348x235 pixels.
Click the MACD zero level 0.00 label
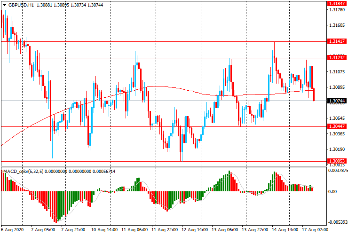click(332, 192)
